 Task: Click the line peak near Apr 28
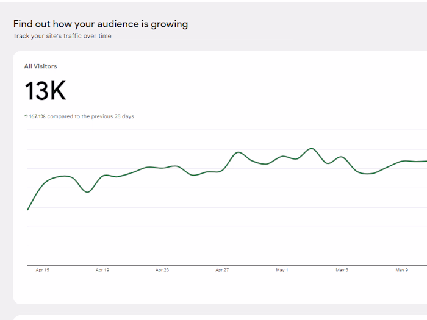pos(239,152)
